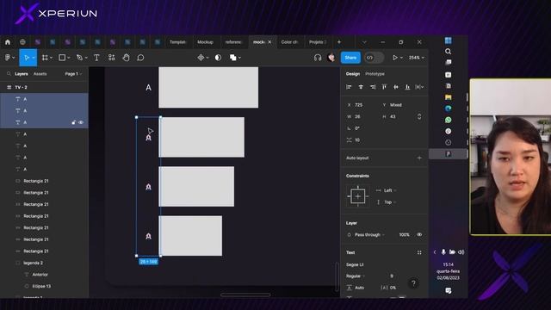The image size is (551, 310).
Task: Click the Create component icon
Action: click(201, 58)
